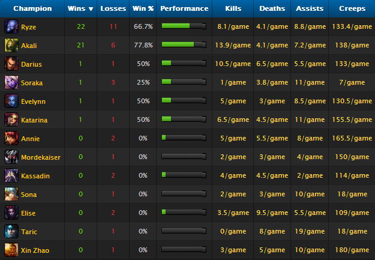Click Ryze's 11 losses value
This screenshot has height=260, width=375.
coord(113,26)
